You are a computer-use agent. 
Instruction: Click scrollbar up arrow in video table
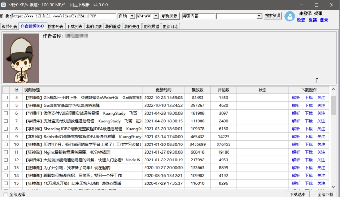[333, 89]
